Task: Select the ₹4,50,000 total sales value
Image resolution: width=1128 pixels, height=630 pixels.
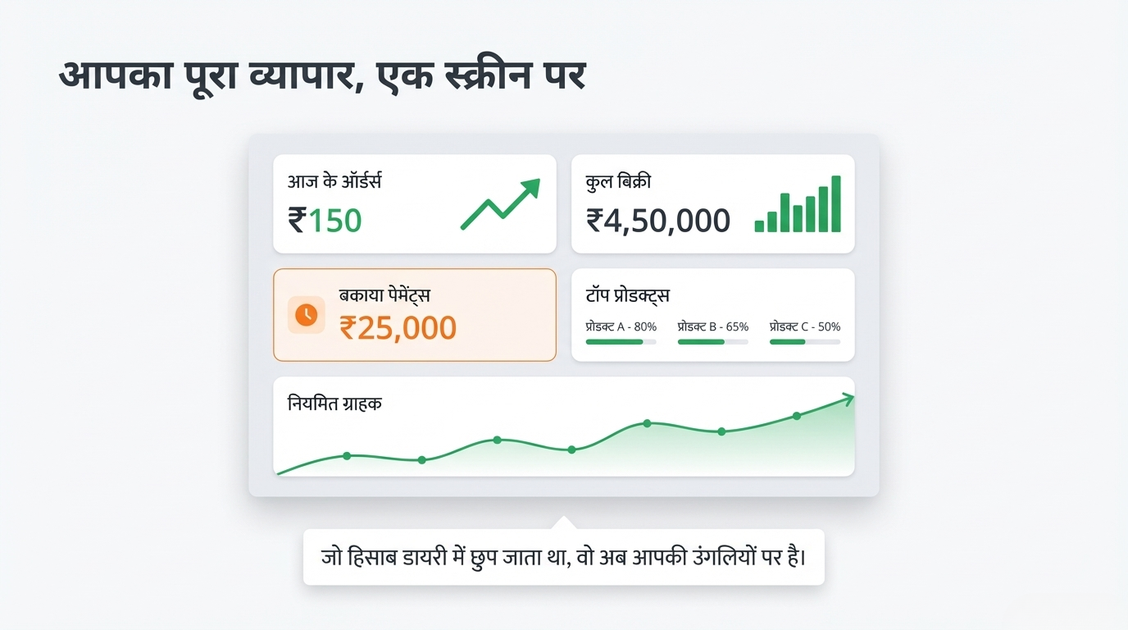Action: (x=657, y=221)
